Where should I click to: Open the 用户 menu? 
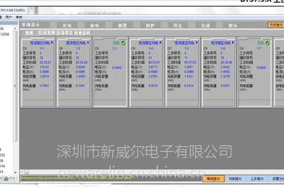tap(9, 17)
